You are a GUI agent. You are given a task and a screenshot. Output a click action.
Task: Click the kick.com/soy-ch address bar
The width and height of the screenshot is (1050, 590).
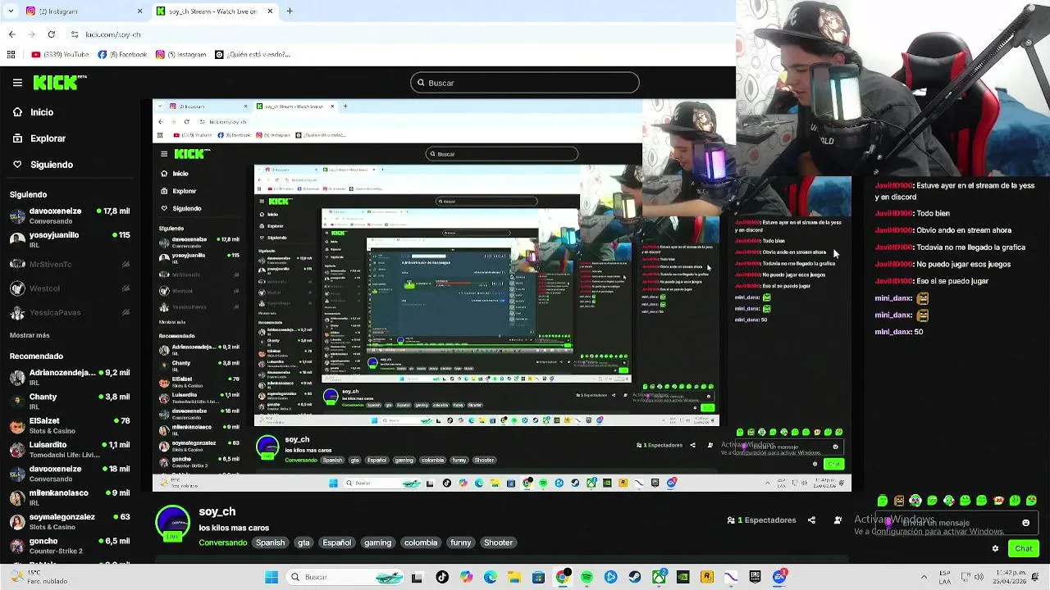[x=113, y=34]
